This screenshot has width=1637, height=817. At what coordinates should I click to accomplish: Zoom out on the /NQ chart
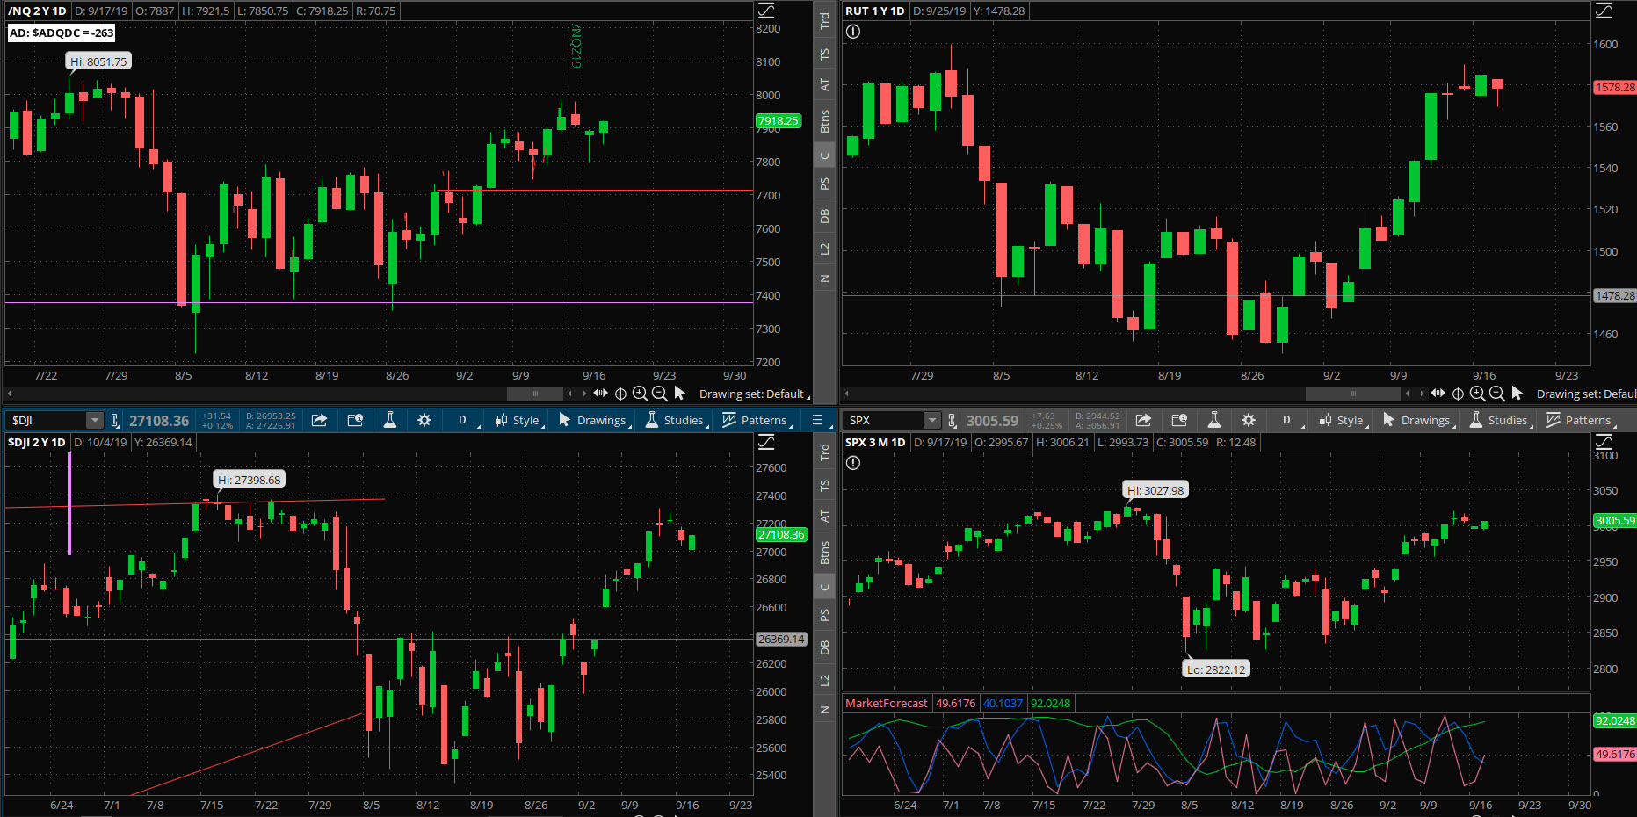pyautogui.click(x=659, y=394)
